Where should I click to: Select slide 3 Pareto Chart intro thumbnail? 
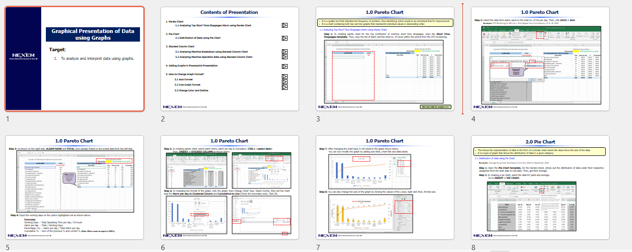coord(385,59)
